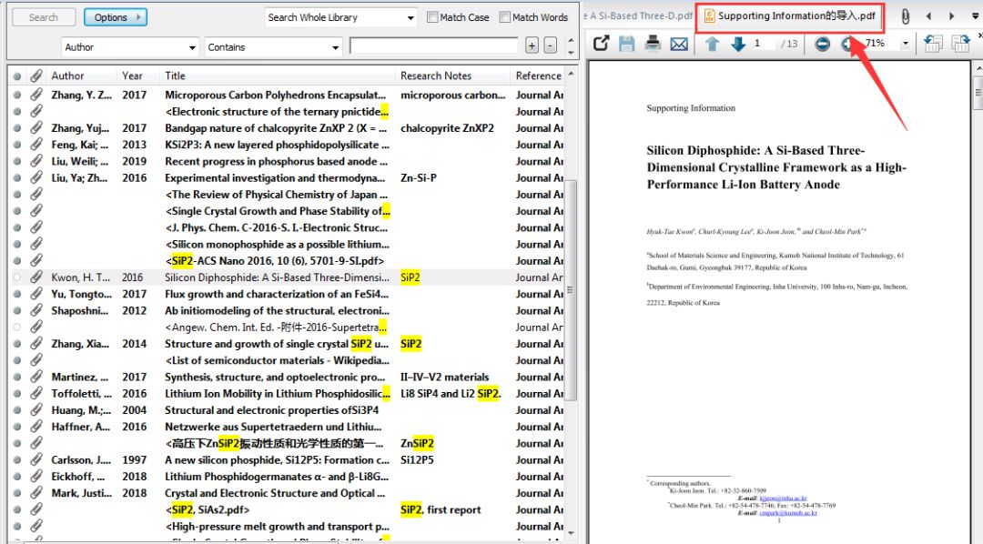Click the PDF viewer vertical scrollbar thumb
This screenshot has height=544, width=983.
978,93
